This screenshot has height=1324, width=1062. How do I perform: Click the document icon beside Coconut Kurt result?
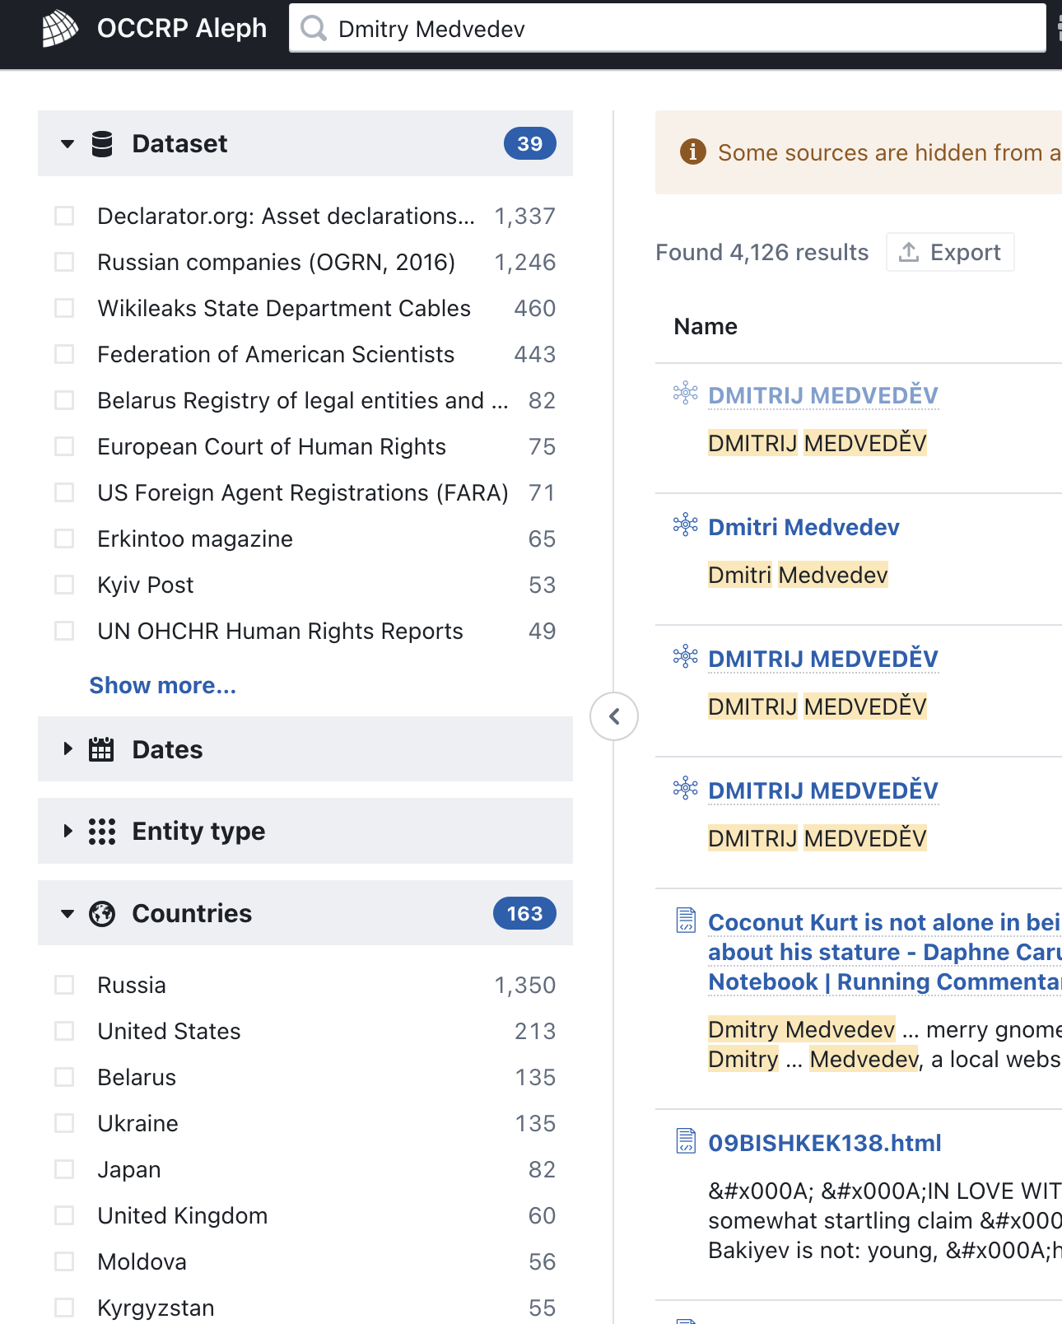(x=686, y=920)
